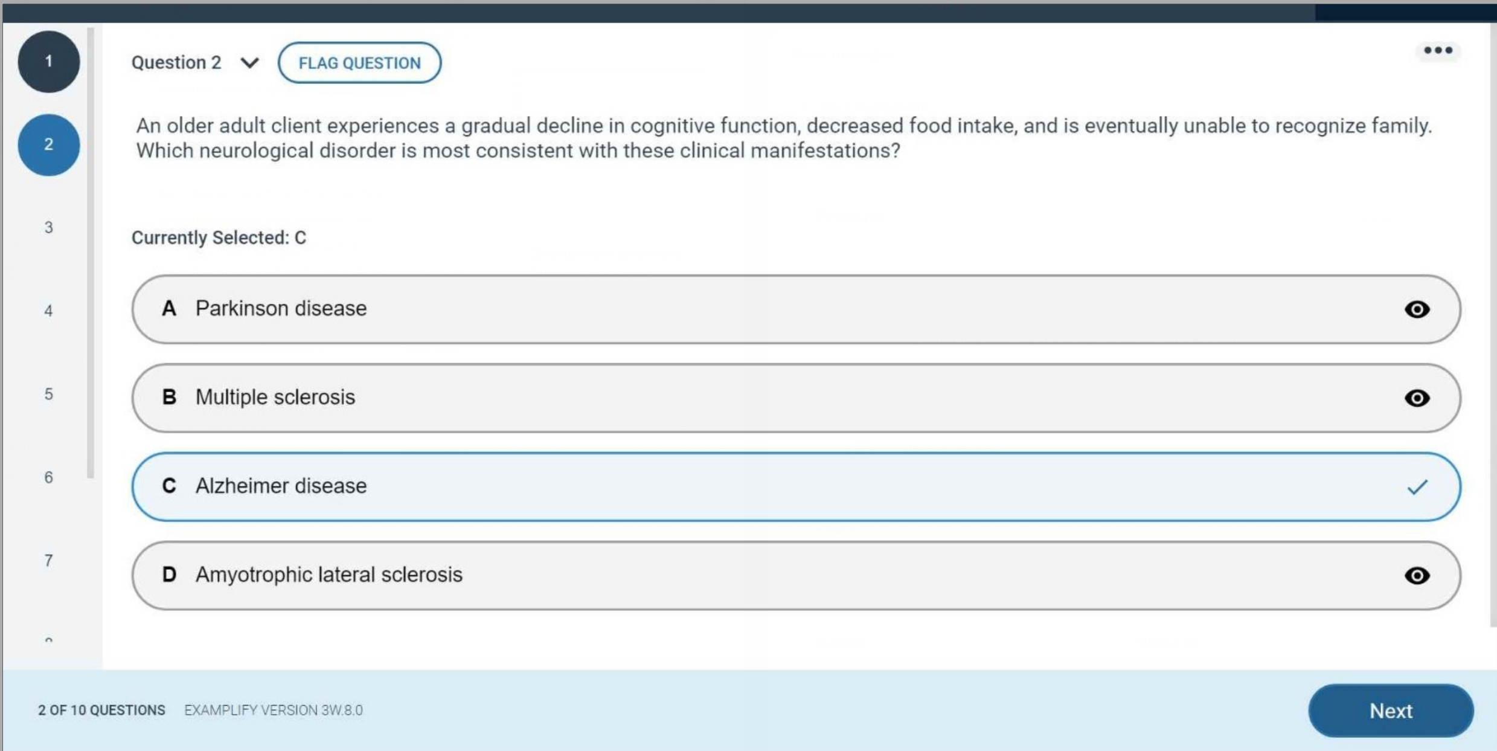Viewport: 1497px width, 751px height.
Task: Flag this question for review
Action: click(x=359, y=62)
